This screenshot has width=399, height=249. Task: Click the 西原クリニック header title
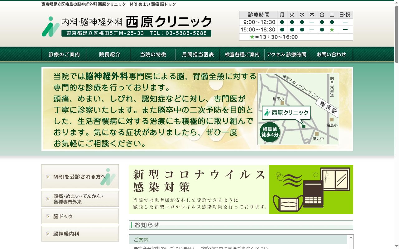[x=169, y=21]
